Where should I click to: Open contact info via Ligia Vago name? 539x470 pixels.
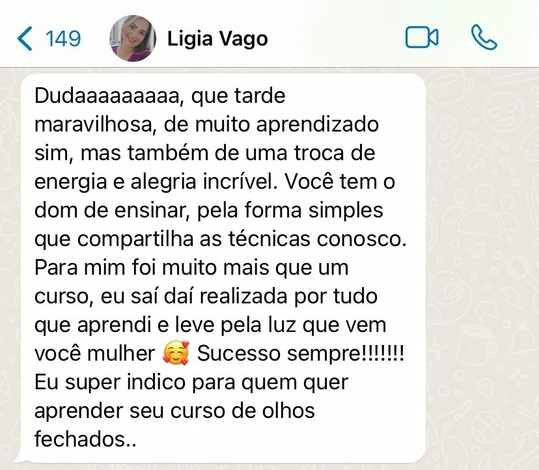pyautogui.click(x=217, y=38)
